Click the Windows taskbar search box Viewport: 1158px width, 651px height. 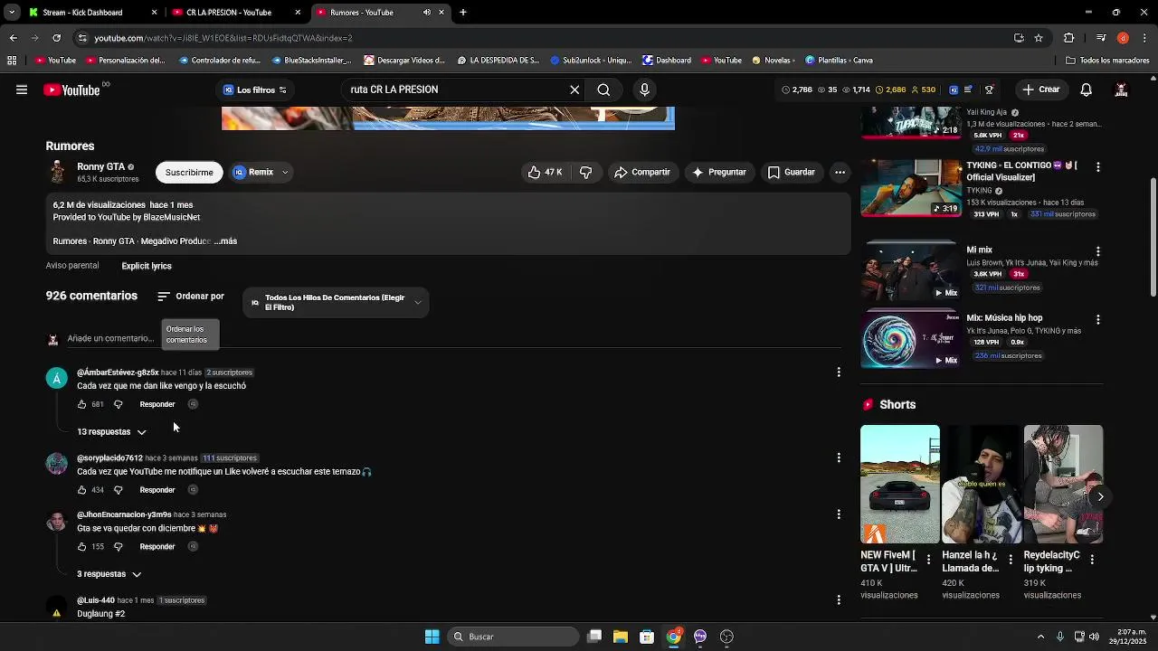(x=514, y=637)
